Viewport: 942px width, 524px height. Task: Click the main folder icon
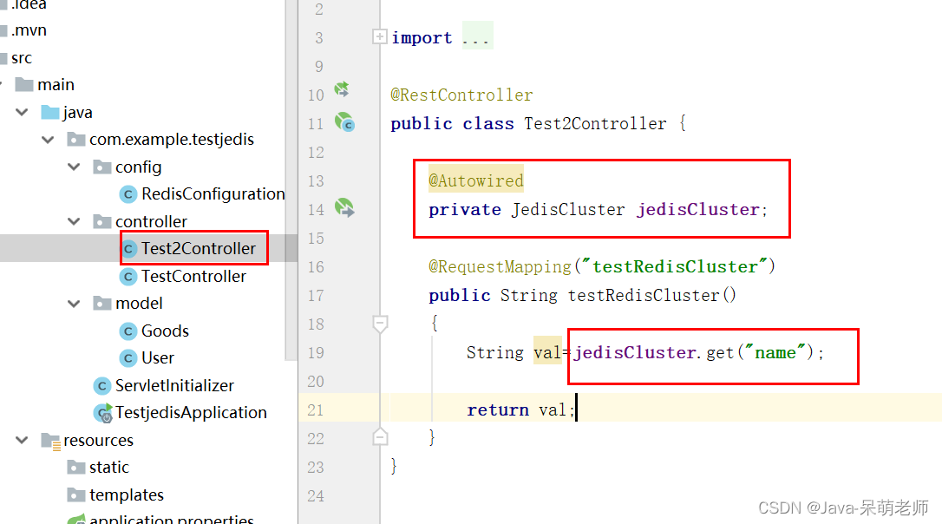[x=24, y=84]
